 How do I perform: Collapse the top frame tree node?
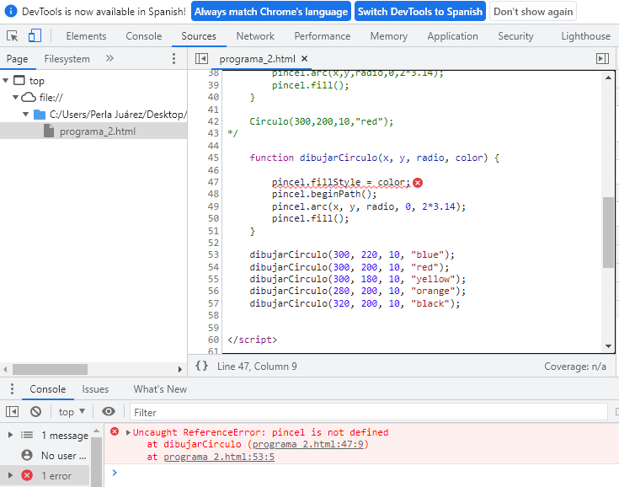pos(6,81)
